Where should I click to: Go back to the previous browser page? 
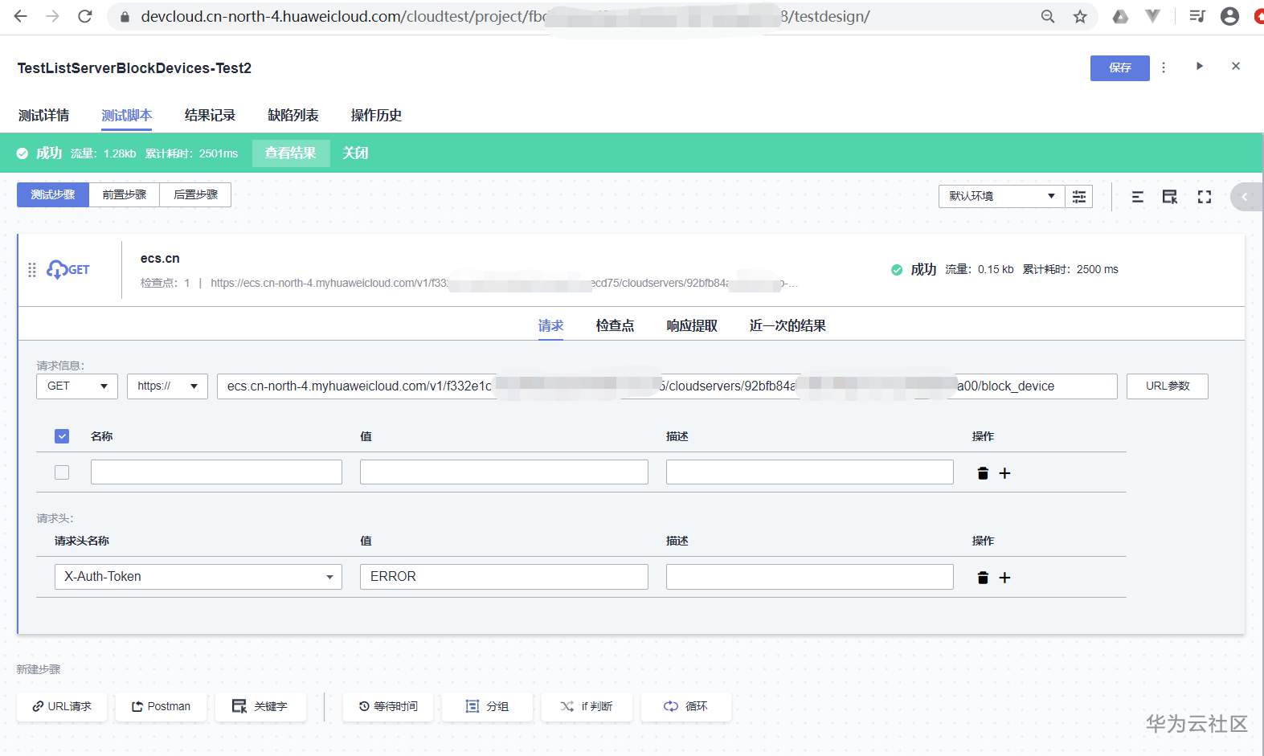pyautogui.click(x=21, y=16)
